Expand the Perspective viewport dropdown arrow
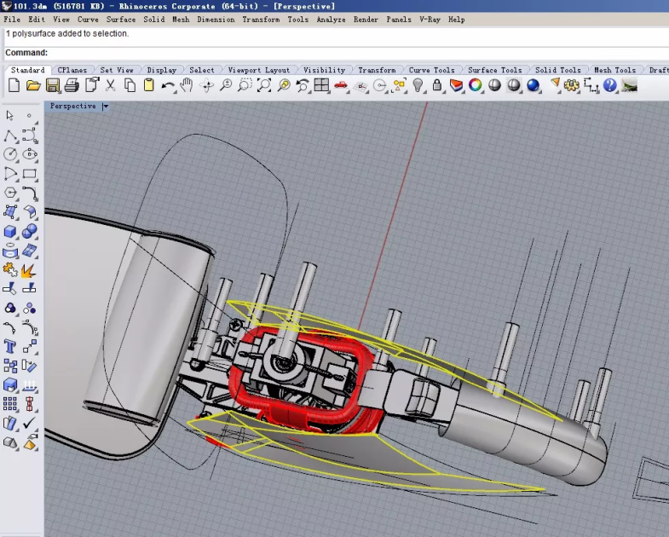Screen dimensions: 669x537 point(106,107)
